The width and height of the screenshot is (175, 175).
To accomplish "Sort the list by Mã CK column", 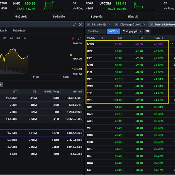I will (102, 38).
